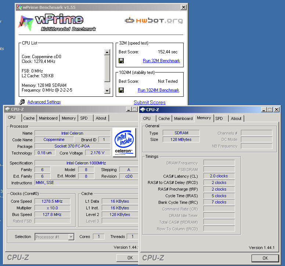
Task: Click L1 Data 16 KBytes value
Action: pyautogui.click(x=120, y=201)
